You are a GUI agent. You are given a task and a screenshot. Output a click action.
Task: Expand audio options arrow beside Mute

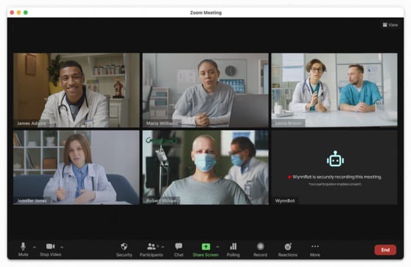pyautogui.click(x=34, y=247)
